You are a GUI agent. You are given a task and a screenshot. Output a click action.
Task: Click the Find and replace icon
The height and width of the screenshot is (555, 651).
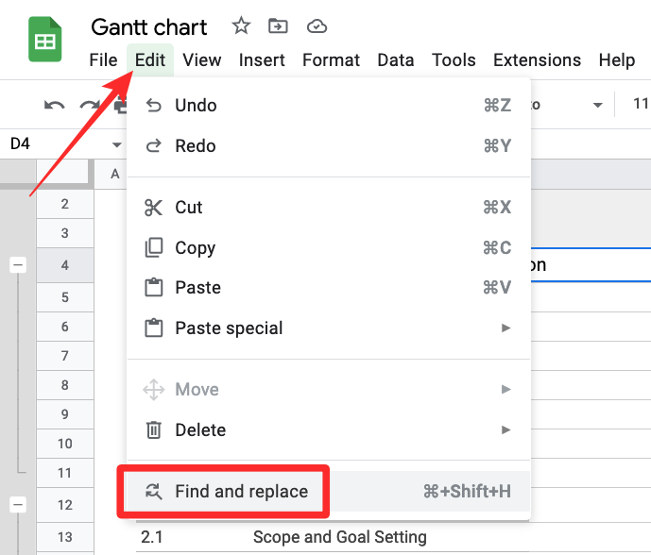(x=154, y=491)
